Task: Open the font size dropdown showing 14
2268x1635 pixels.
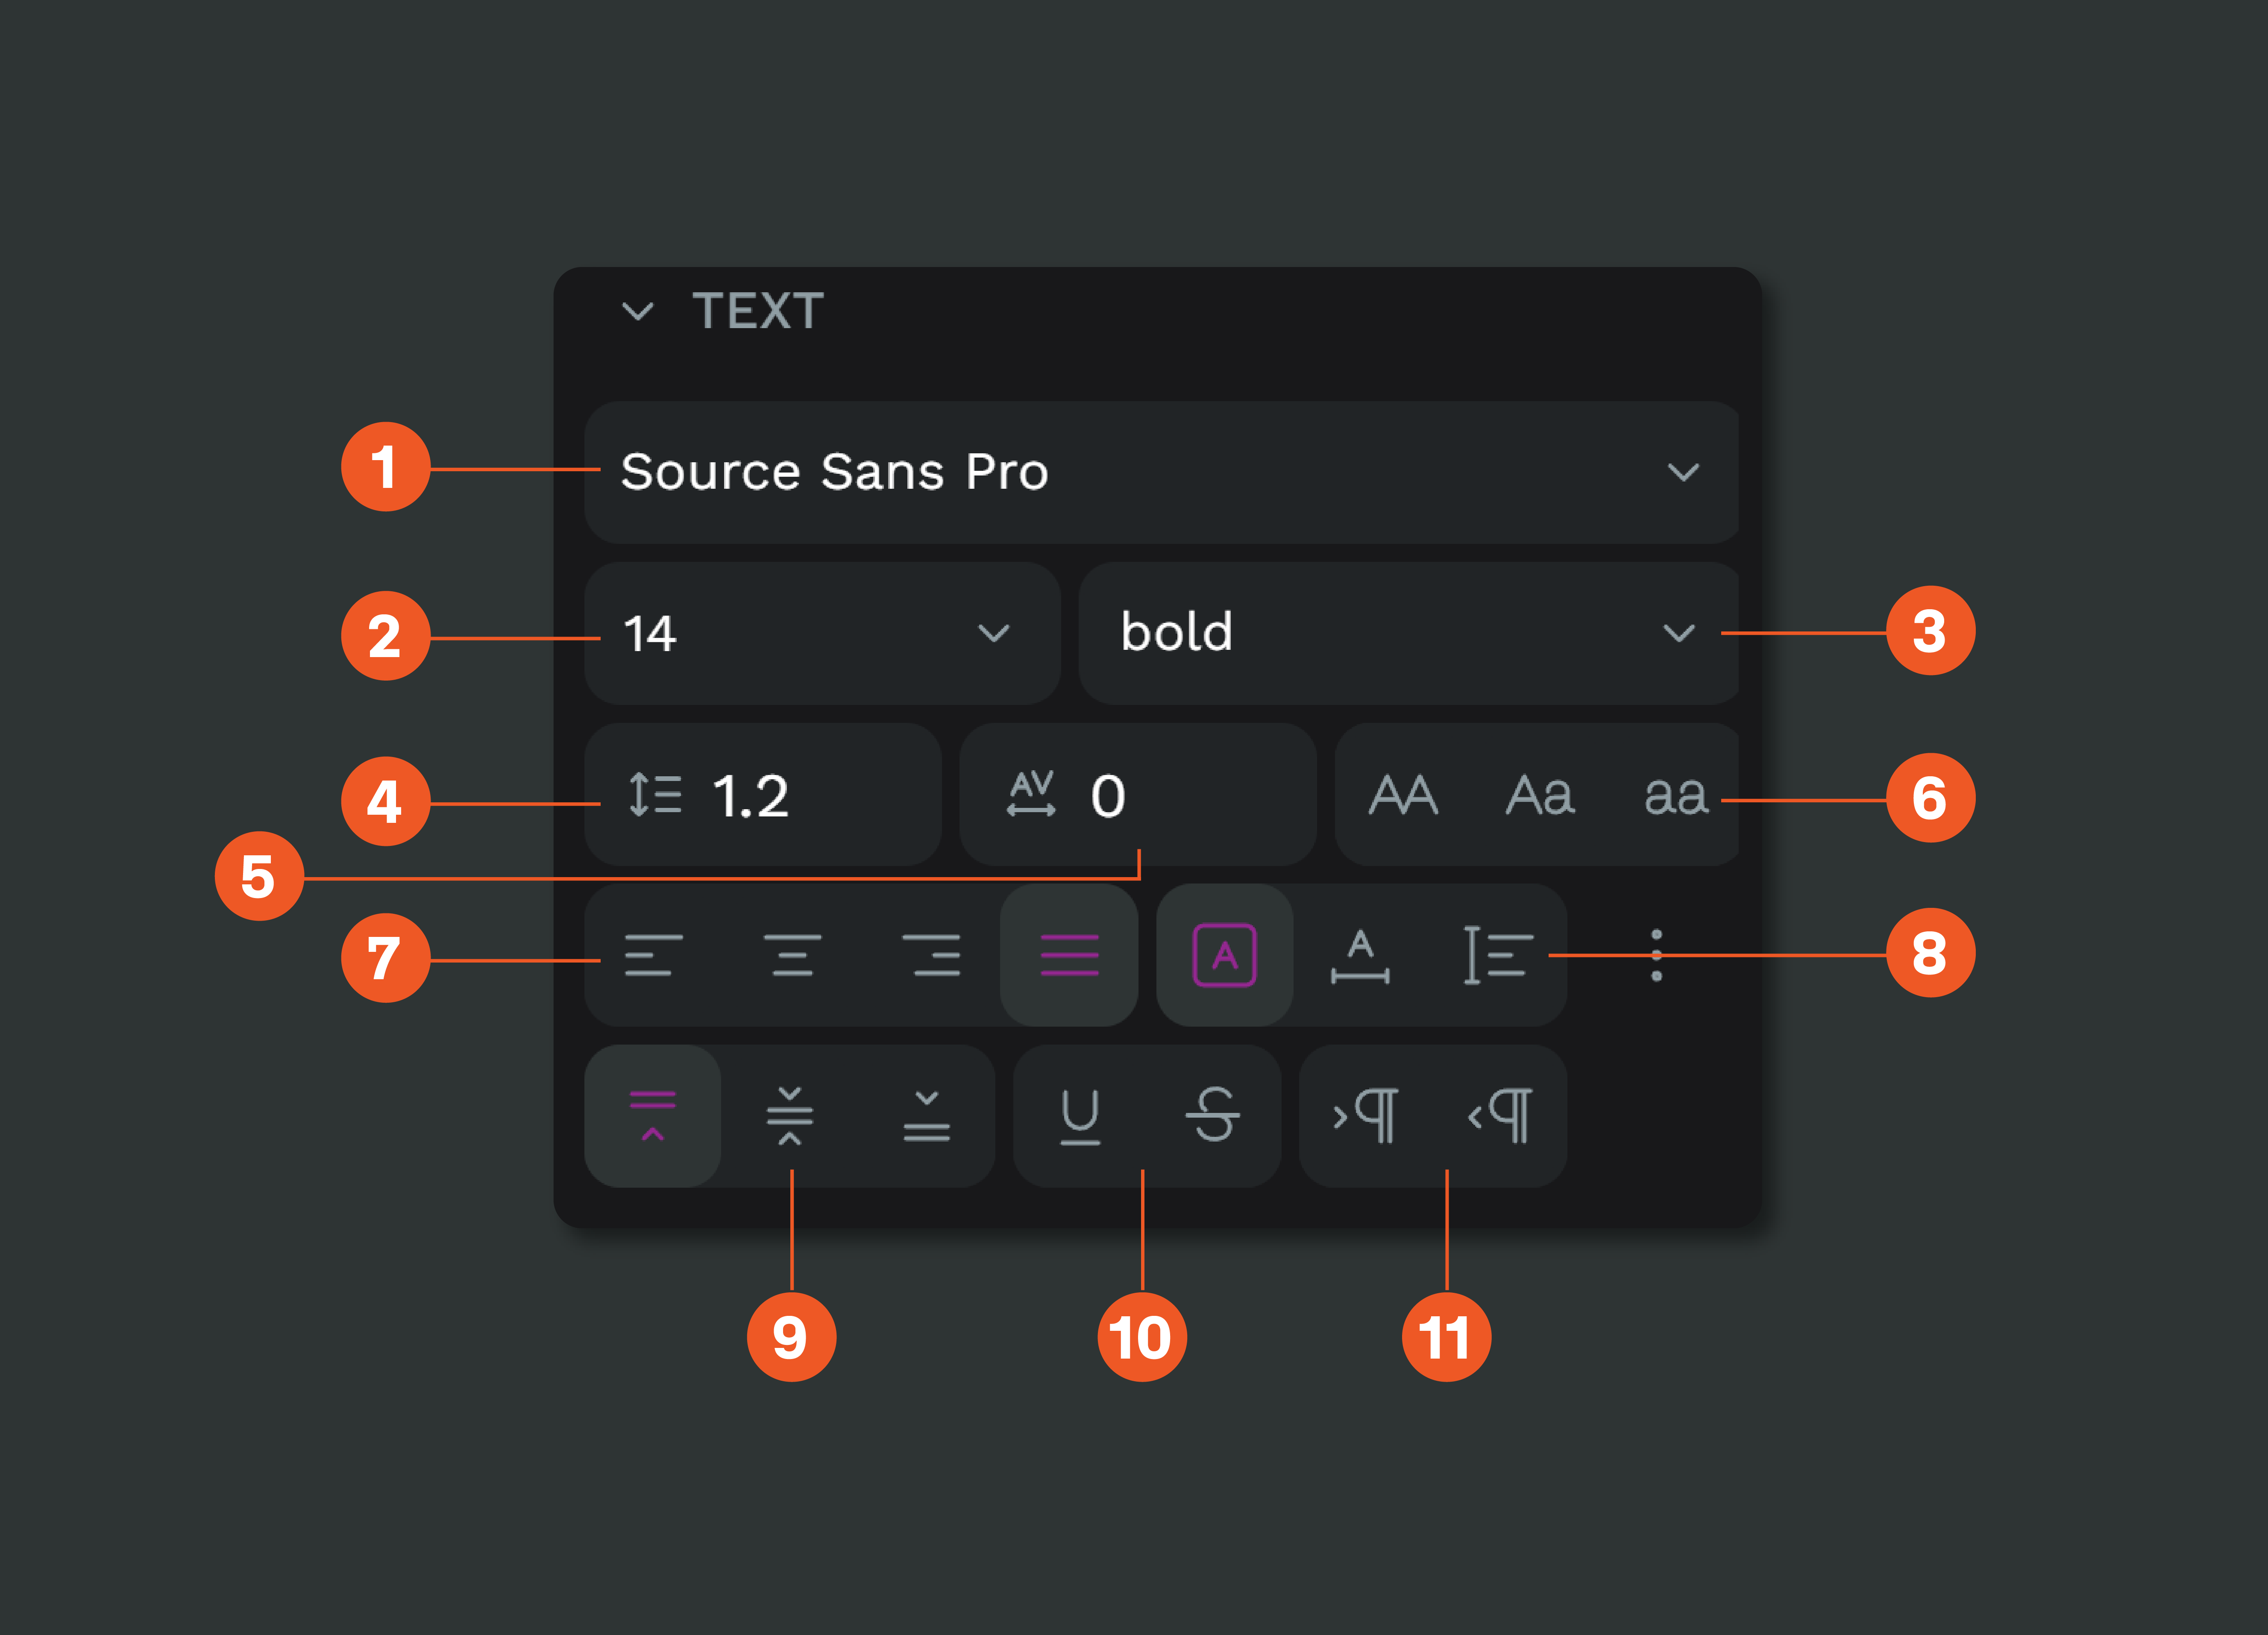Action: click(820, 632)
